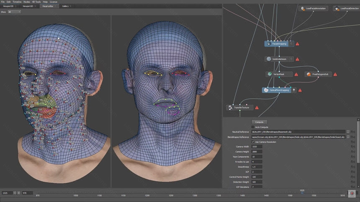Open the Help menu

(x=45, y=2)
